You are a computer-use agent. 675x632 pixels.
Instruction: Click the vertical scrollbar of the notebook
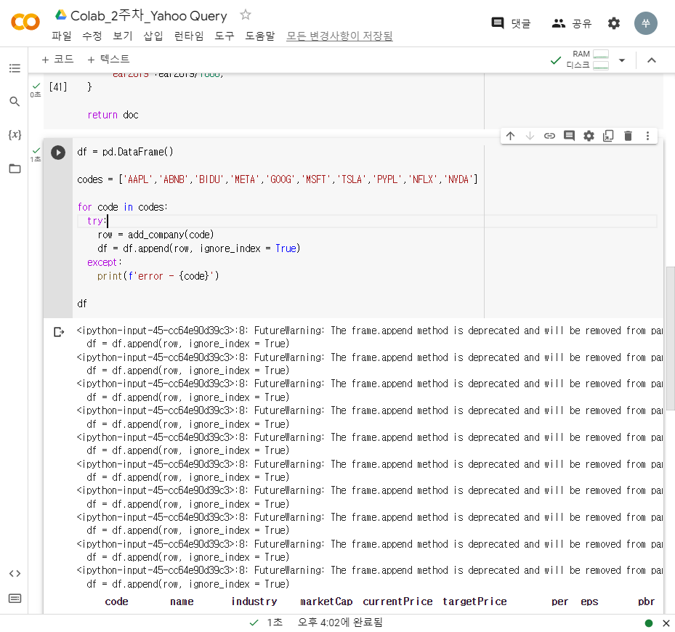[670, 338]
